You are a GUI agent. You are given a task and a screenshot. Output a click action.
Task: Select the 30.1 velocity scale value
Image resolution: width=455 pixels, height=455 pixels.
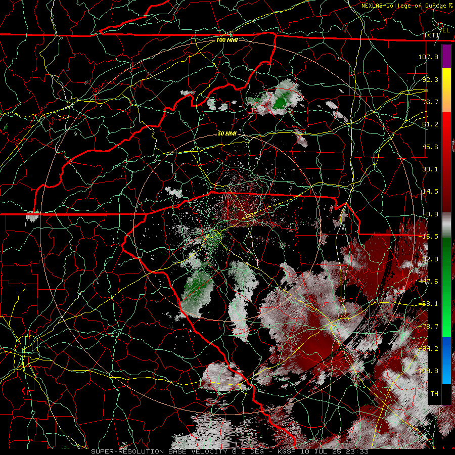click(x=430, y=169)
